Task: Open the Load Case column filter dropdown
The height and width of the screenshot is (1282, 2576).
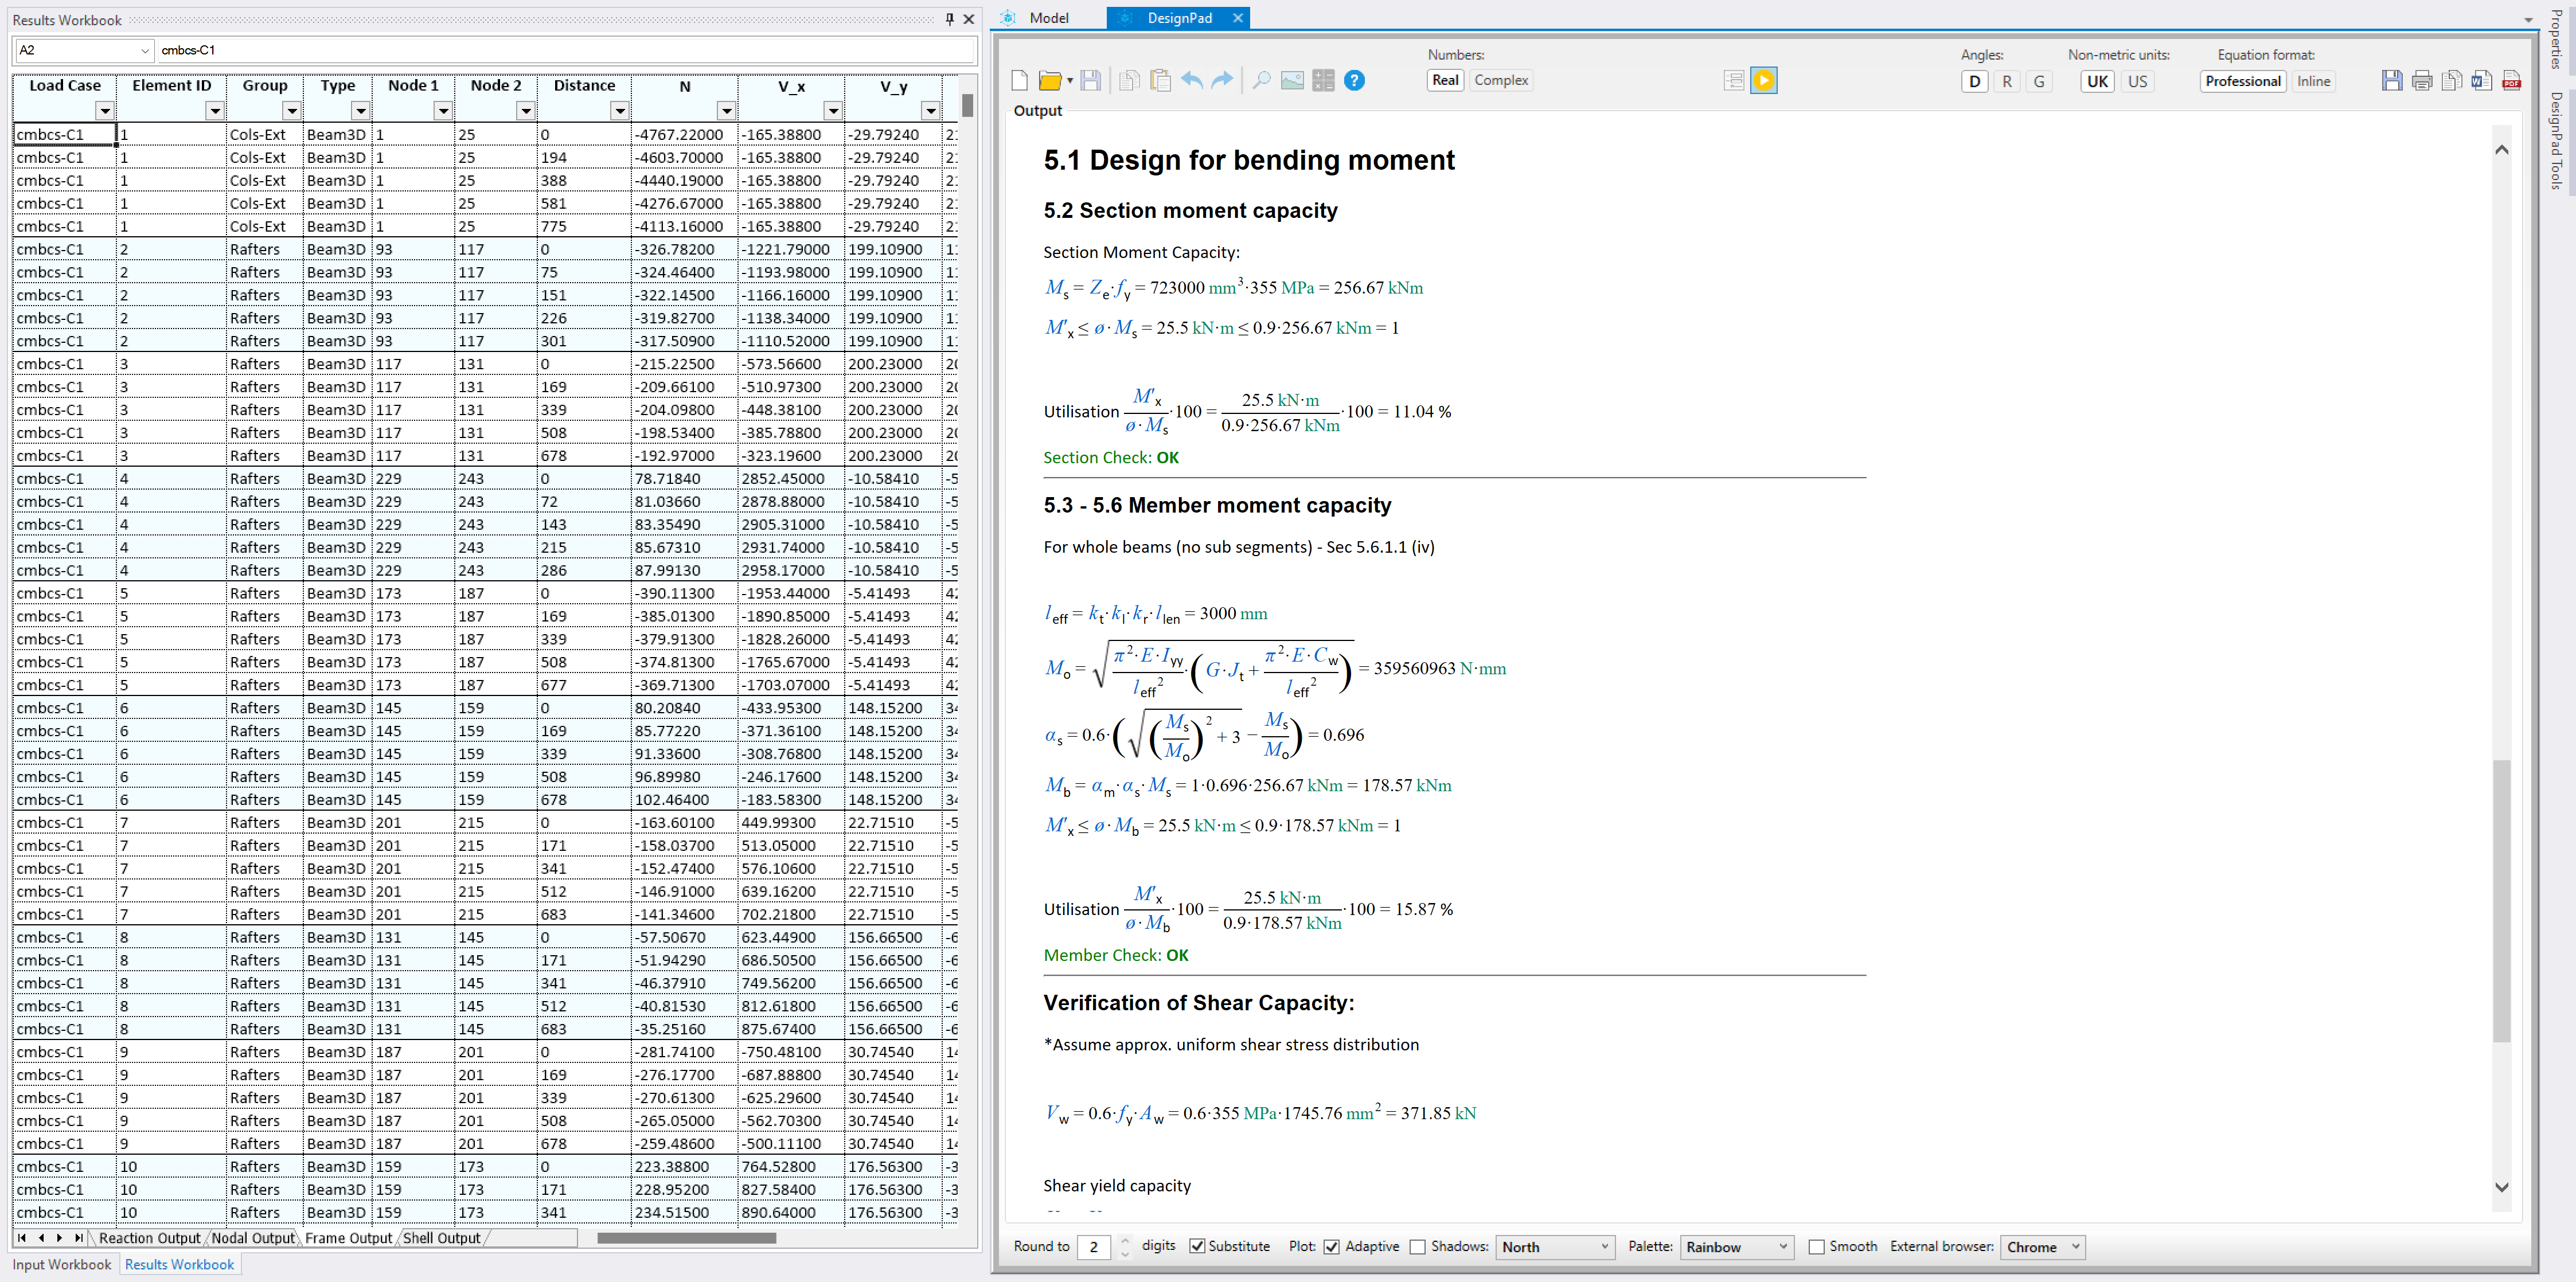Action: (x=105, y=110)
